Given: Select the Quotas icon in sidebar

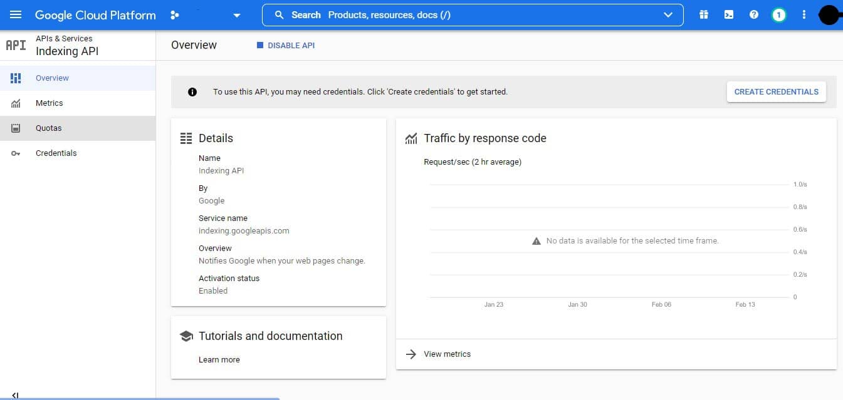Looking at the screenshot, I should click(15, 128).
